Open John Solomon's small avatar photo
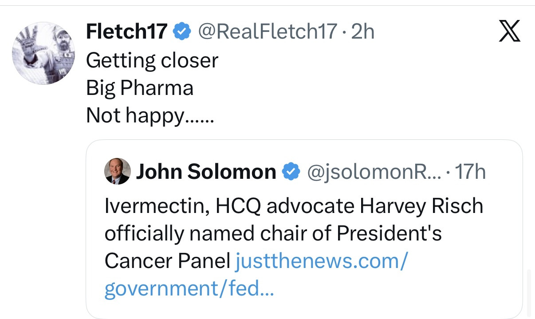Viewport: 535px width, 319px height. 117,171
